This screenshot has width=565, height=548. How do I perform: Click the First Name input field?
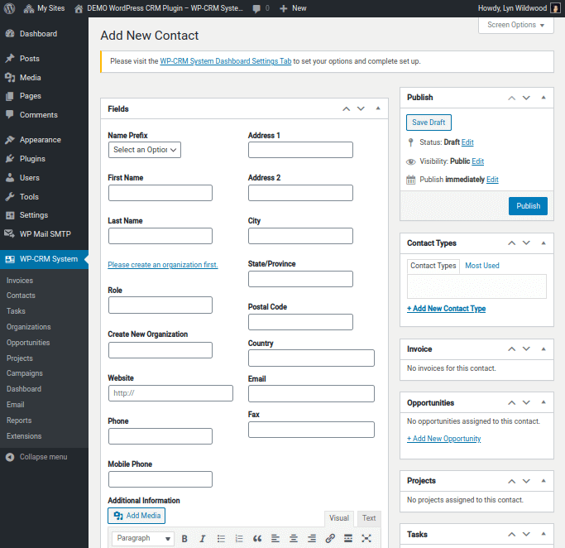coord(160,193)
